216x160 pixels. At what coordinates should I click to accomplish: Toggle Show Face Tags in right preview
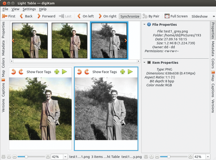coord(105,72)
